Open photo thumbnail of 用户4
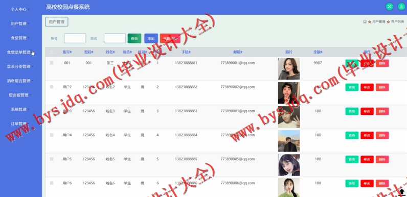This screenshot has height=197, width=407. 289,141
